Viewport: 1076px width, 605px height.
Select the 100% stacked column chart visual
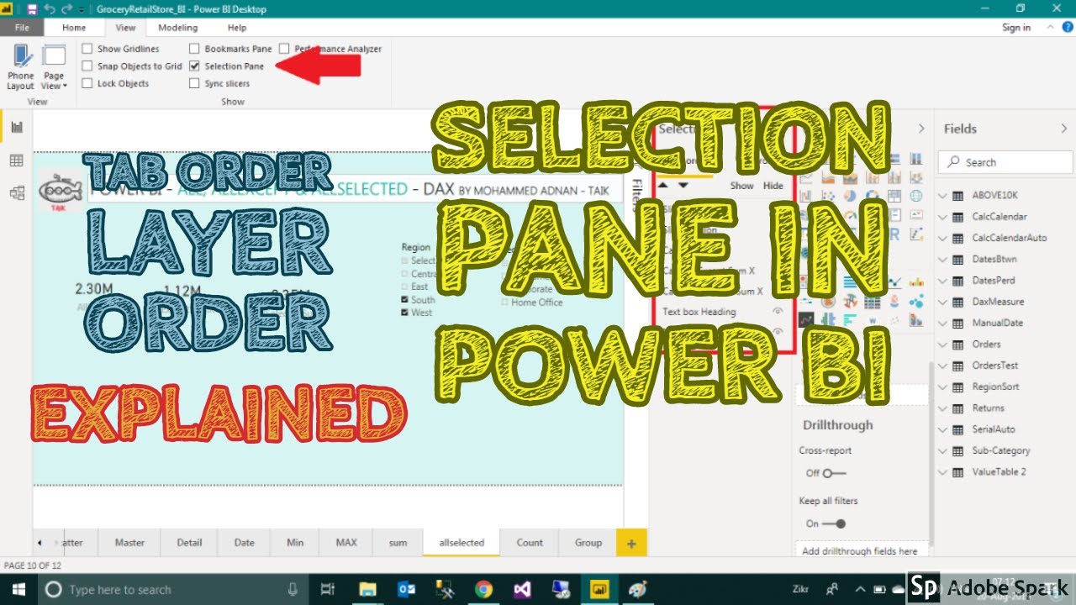pyautogui.click(x=916, y=158)
